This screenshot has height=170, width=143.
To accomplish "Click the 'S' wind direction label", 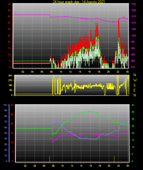I will [134, 85].
